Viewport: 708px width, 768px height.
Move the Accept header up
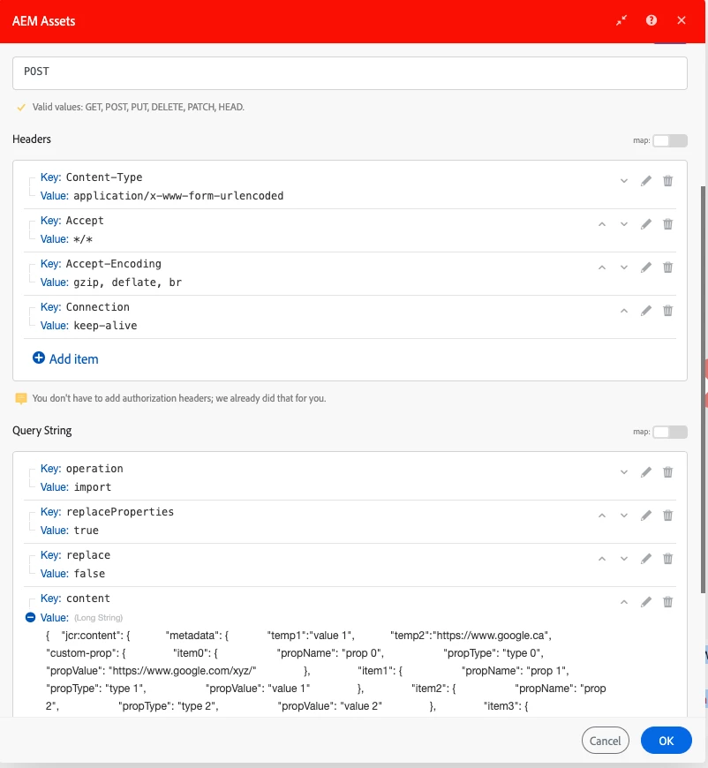(602, 224)
